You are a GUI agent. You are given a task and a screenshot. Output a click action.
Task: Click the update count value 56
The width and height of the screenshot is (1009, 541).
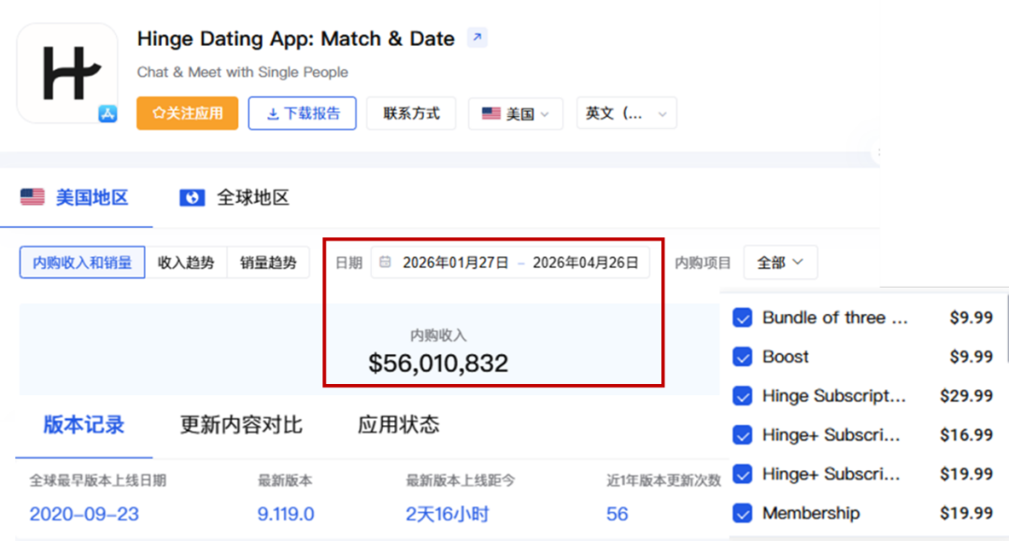618,513
